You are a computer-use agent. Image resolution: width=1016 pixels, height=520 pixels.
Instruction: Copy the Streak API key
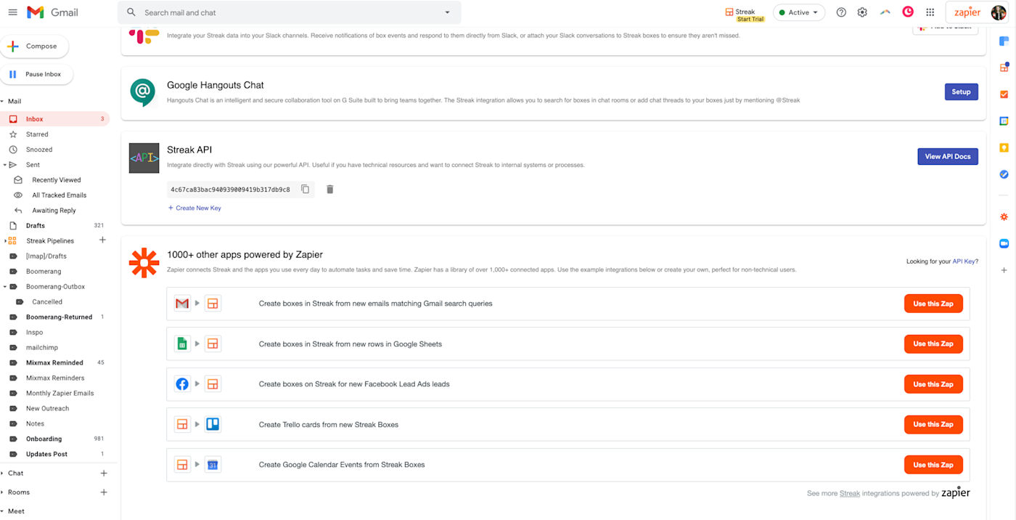[x=306, y=190]
